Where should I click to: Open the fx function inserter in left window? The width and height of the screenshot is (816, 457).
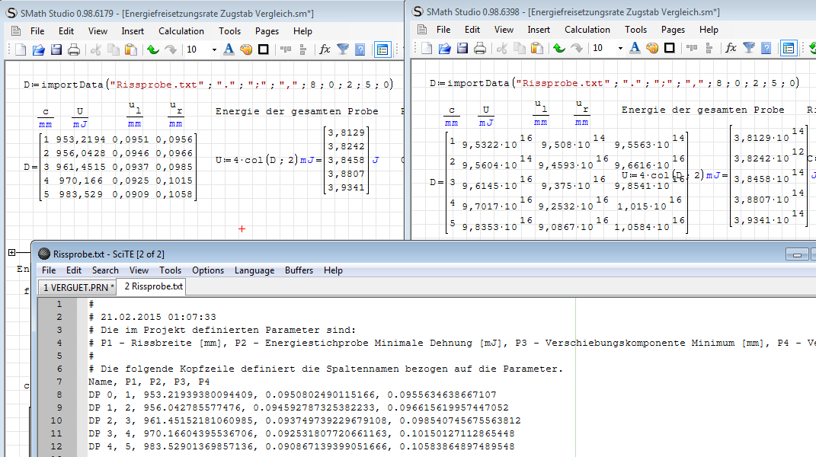(x=325, y=50)
